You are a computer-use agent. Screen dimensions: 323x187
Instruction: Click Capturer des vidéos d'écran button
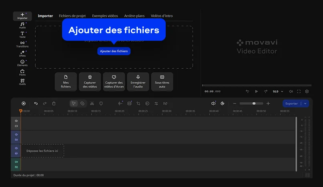click(x=114, y=82)
